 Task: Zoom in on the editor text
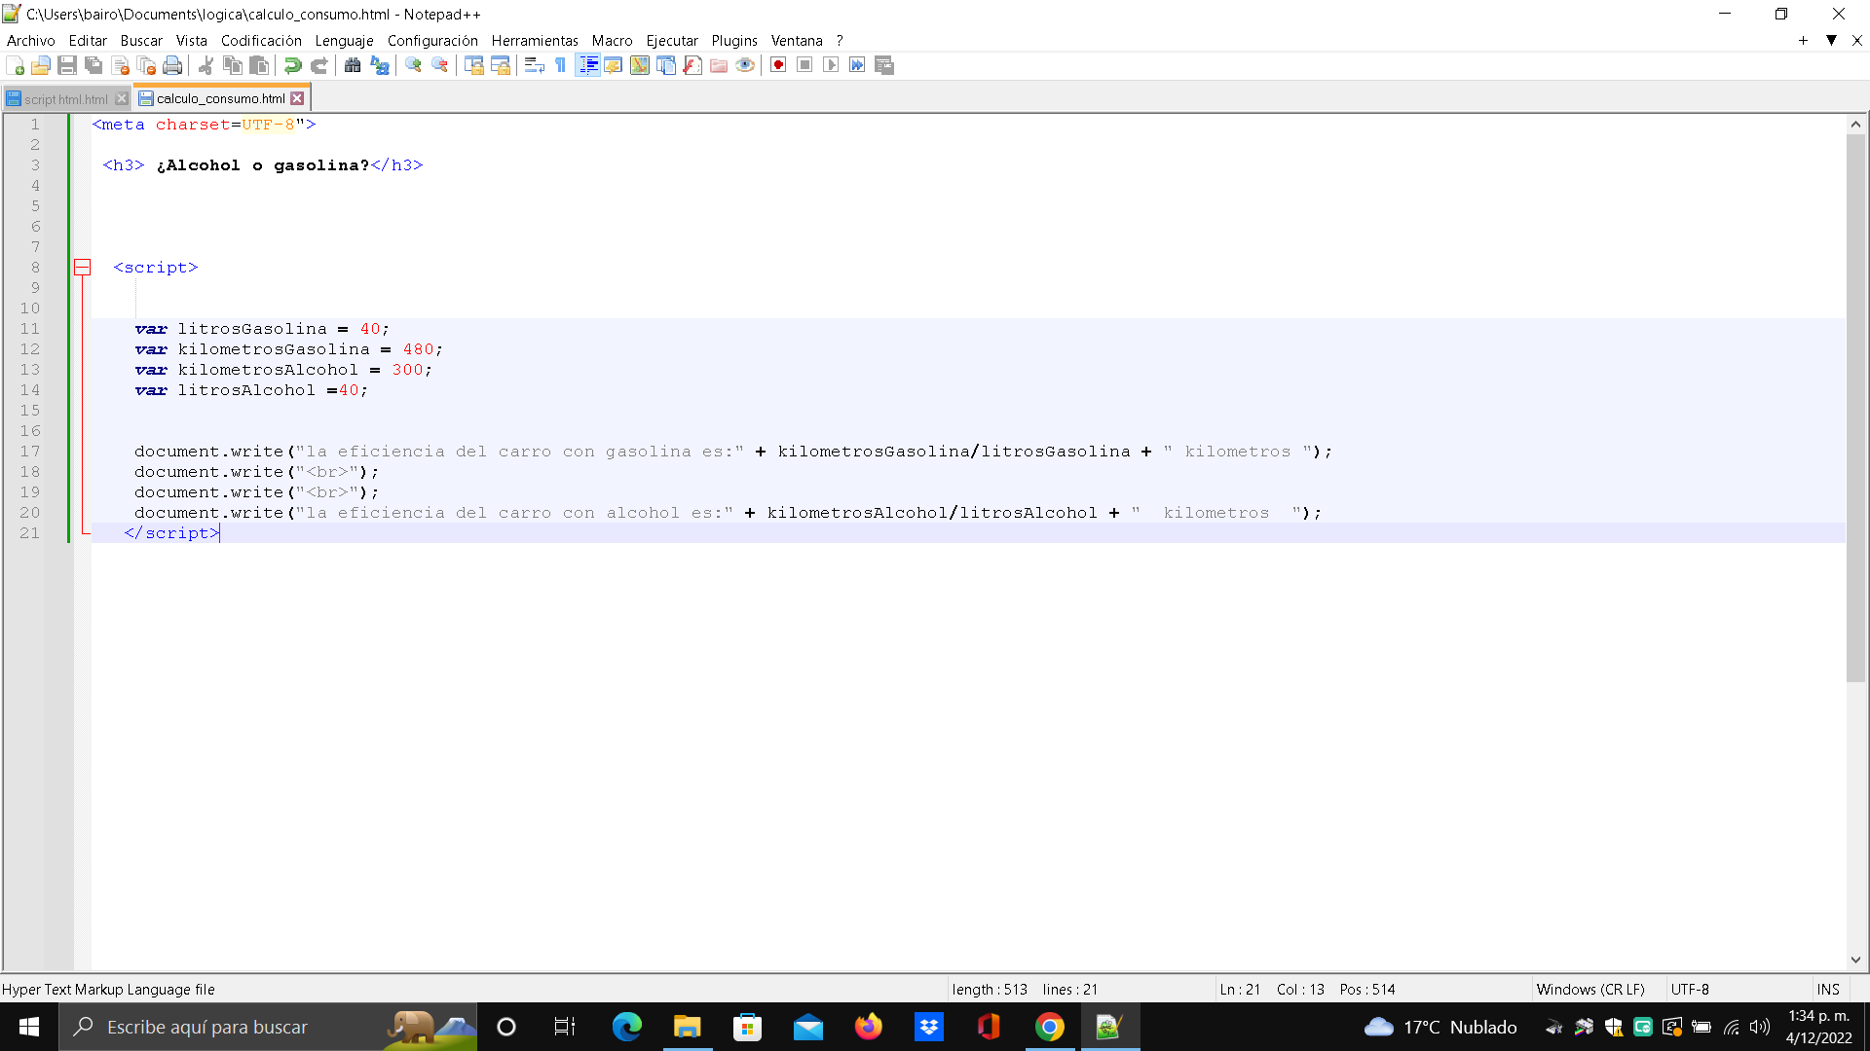(413, 65)
